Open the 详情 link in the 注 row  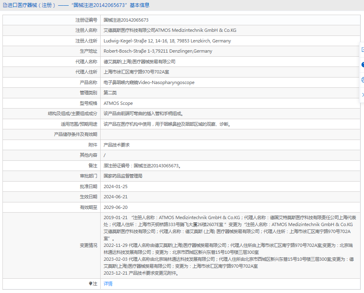pos(108,284)
